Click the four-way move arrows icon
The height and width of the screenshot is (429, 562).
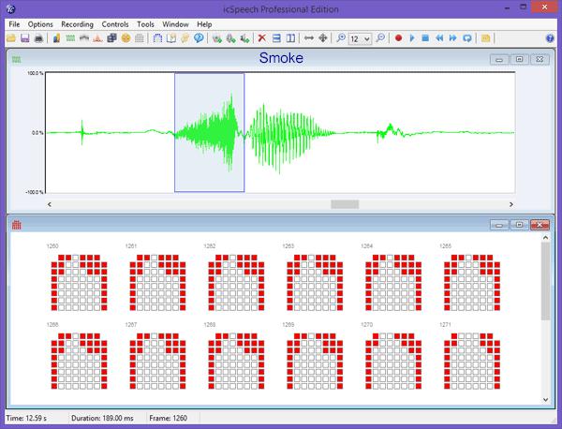click(x=322, y=38)
